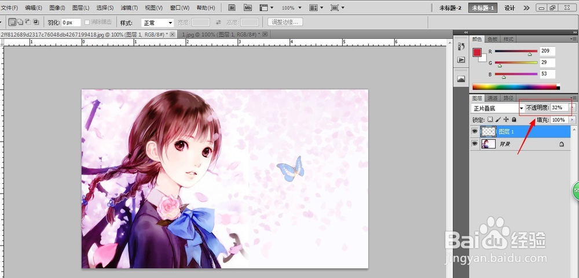Viewport: 579px width, 278px height.
Task: Expand the narrow icon dock double-arrow
Action: (466, 32)
